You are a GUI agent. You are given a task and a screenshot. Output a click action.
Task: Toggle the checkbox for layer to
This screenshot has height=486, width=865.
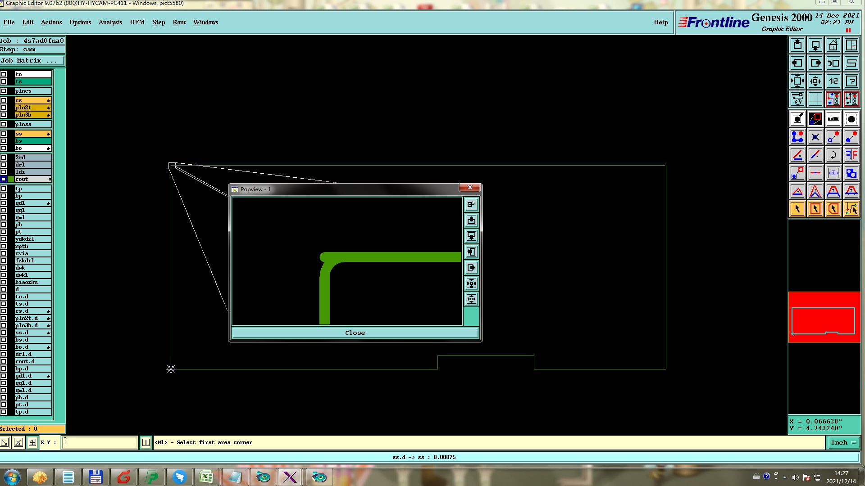(x=4, y=74)
